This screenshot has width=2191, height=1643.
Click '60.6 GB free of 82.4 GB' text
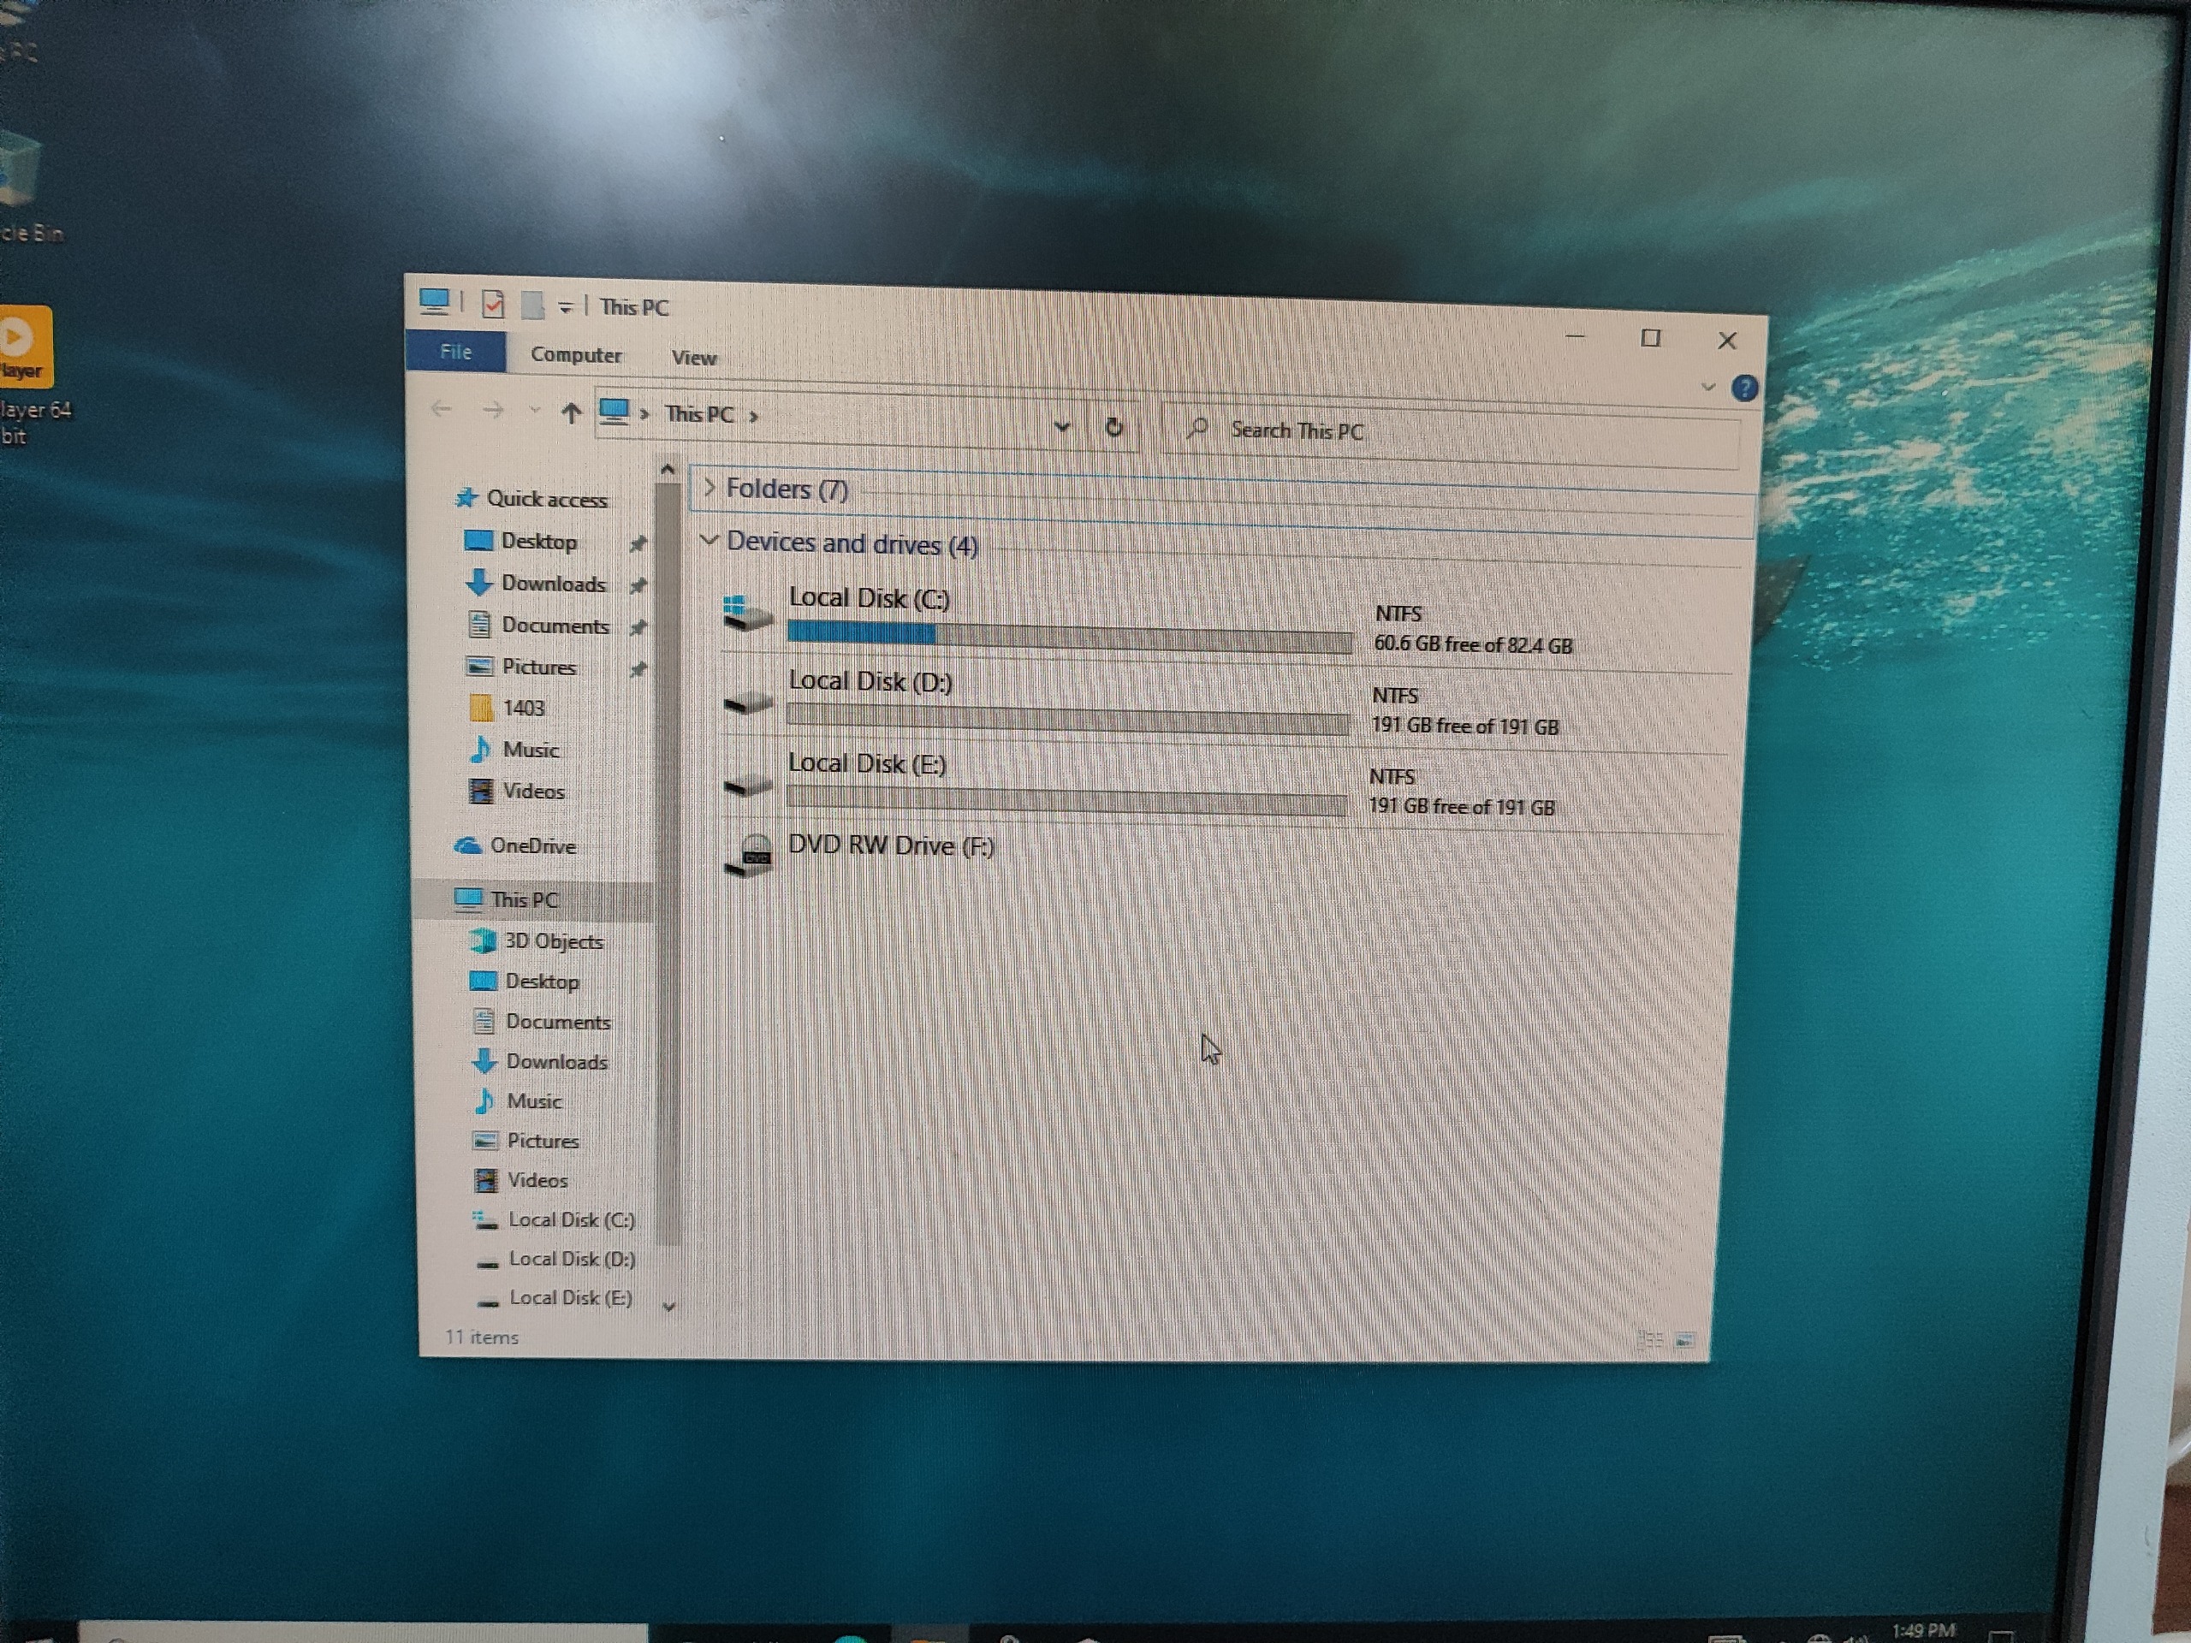[x=1472, y=644]
